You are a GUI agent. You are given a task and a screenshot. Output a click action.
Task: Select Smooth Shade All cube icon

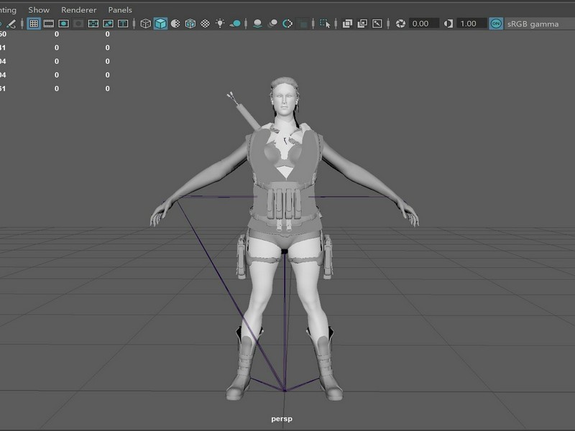click(x=160, y=24)
